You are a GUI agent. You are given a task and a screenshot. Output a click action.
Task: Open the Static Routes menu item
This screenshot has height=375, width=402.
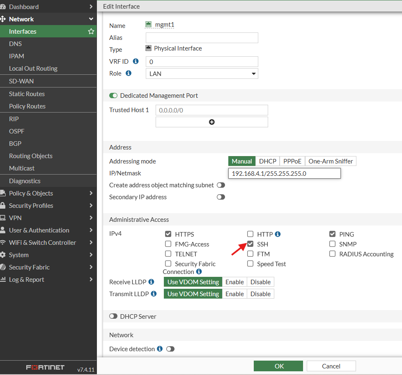point(48,94)
